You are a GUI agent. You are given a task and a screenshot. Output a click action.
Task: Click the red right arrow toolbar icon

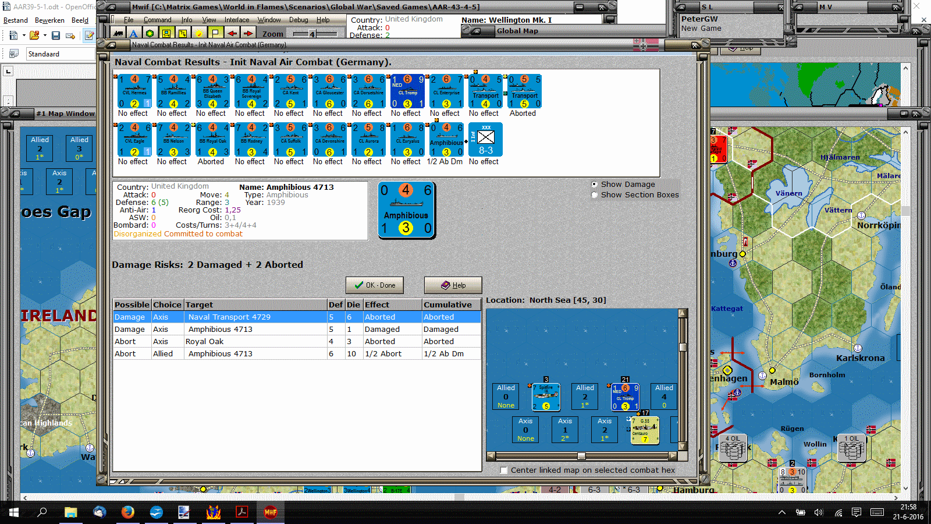(248, 34)
